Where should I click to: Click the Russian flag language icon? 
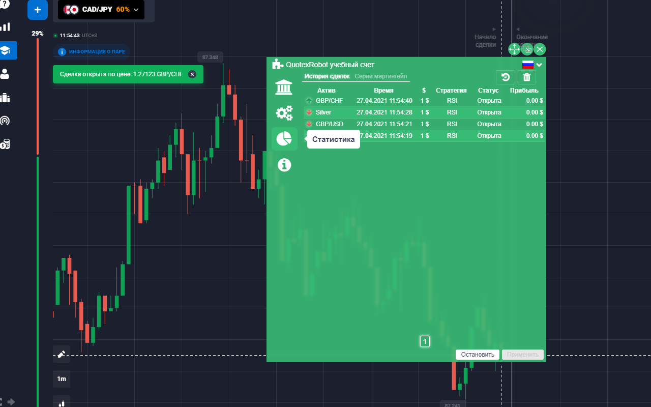(528, 65)
